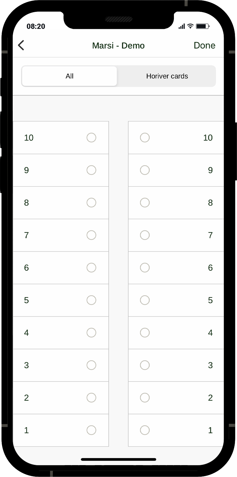The width and height of the screenshot is (237, 477).
Task: Tap the back arrow icon
Action: point(21,45)
